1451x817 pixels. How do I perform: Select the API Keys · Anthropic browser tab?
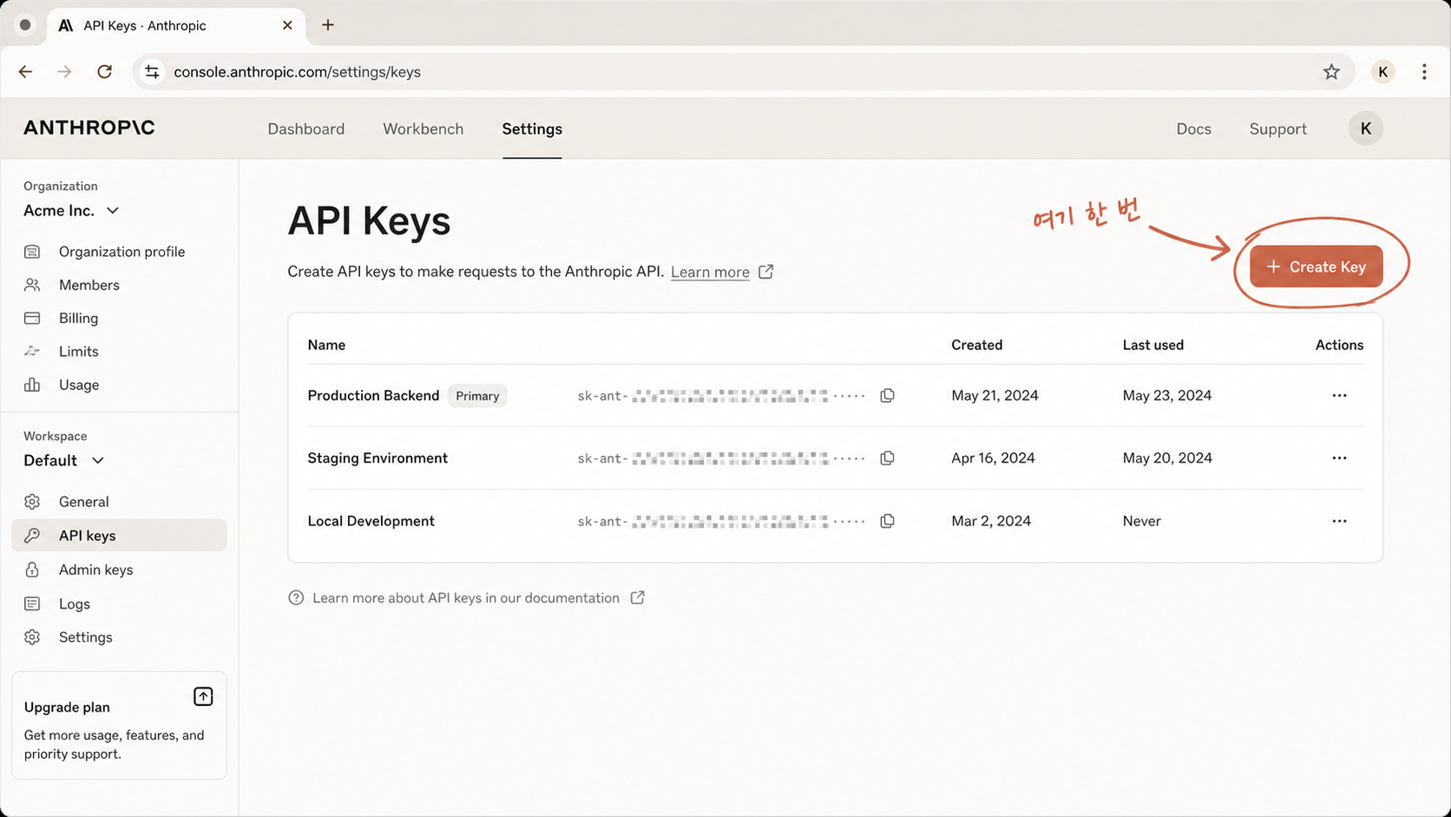pos(176,25)
